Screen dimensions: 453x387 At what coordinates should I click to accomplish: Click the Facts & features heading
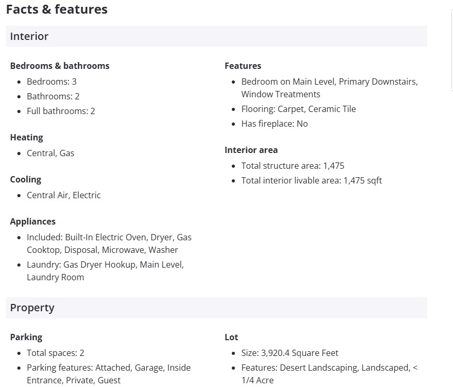point(57,9)
